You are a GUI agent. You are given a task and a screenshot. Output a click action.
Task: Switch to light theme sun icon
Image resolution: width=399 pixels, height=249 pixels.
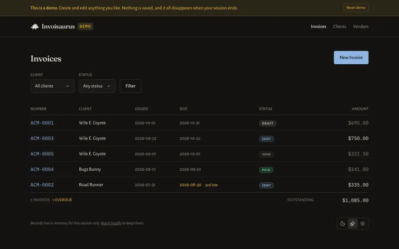pyautogui.click(x=363, y=224)
